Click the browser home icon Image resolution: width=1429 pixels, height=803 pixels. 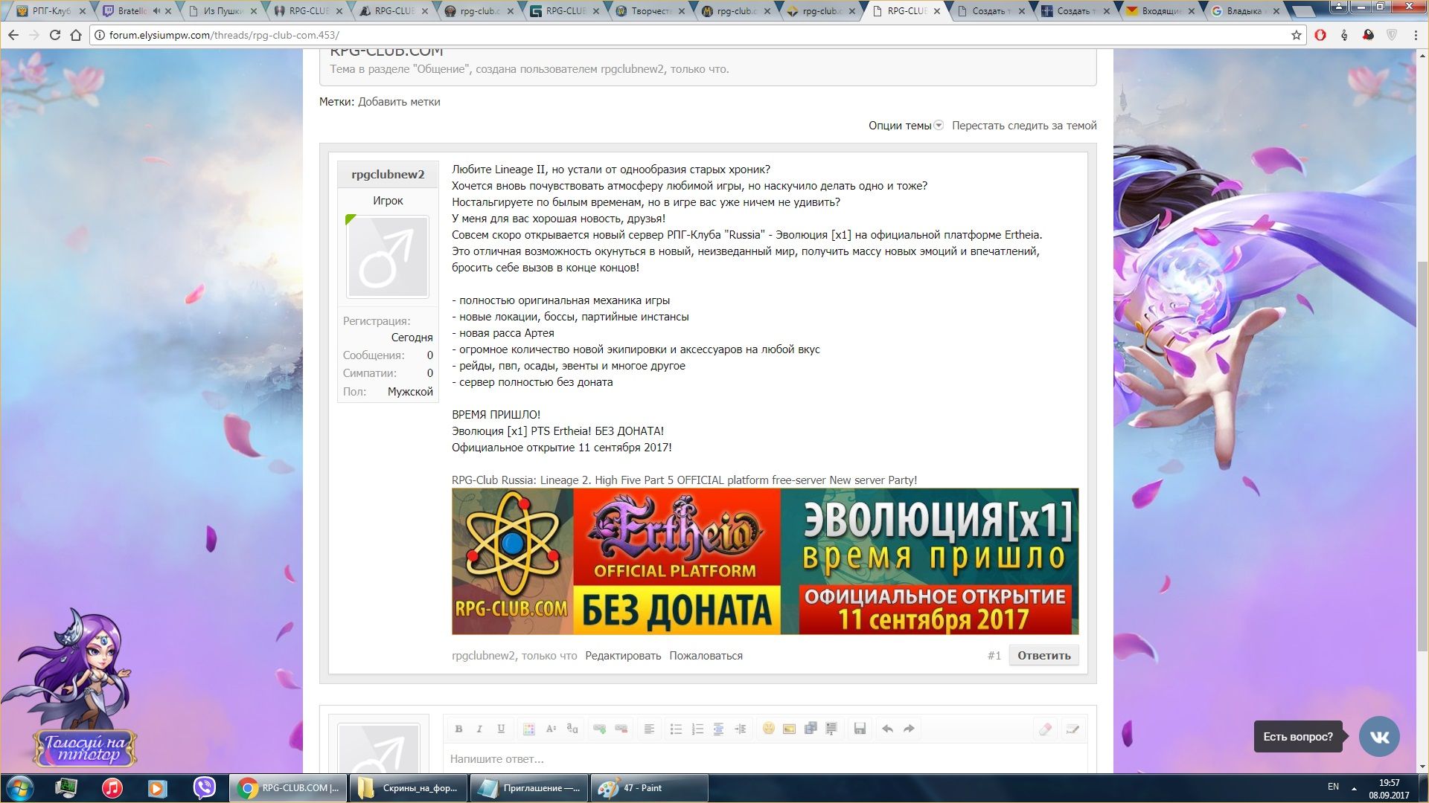tap(76, 35)
